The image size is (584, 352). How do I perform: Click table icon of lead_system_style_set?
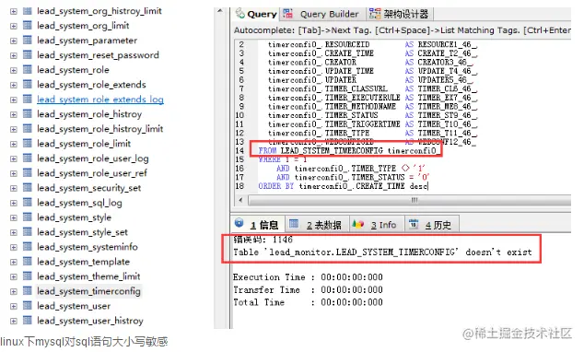[28, 232]
